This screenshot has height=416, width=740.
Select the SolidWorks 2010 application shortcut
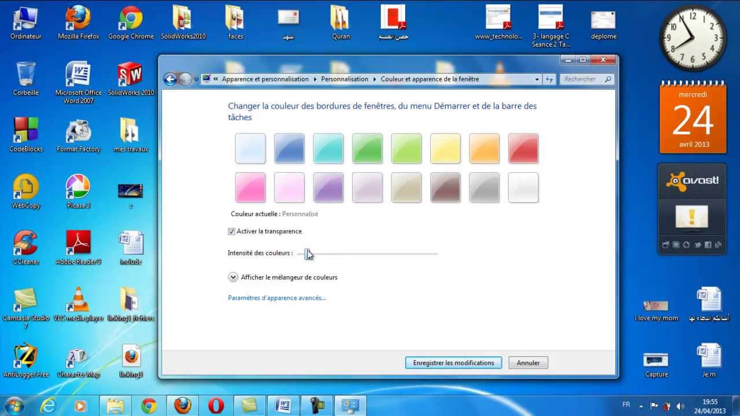(x=131, y=79)
